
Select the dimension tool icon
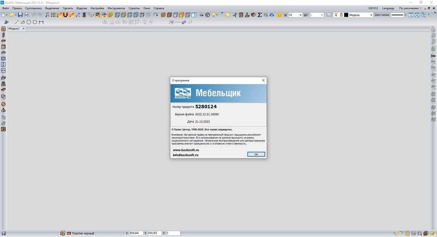click(41, 22)
